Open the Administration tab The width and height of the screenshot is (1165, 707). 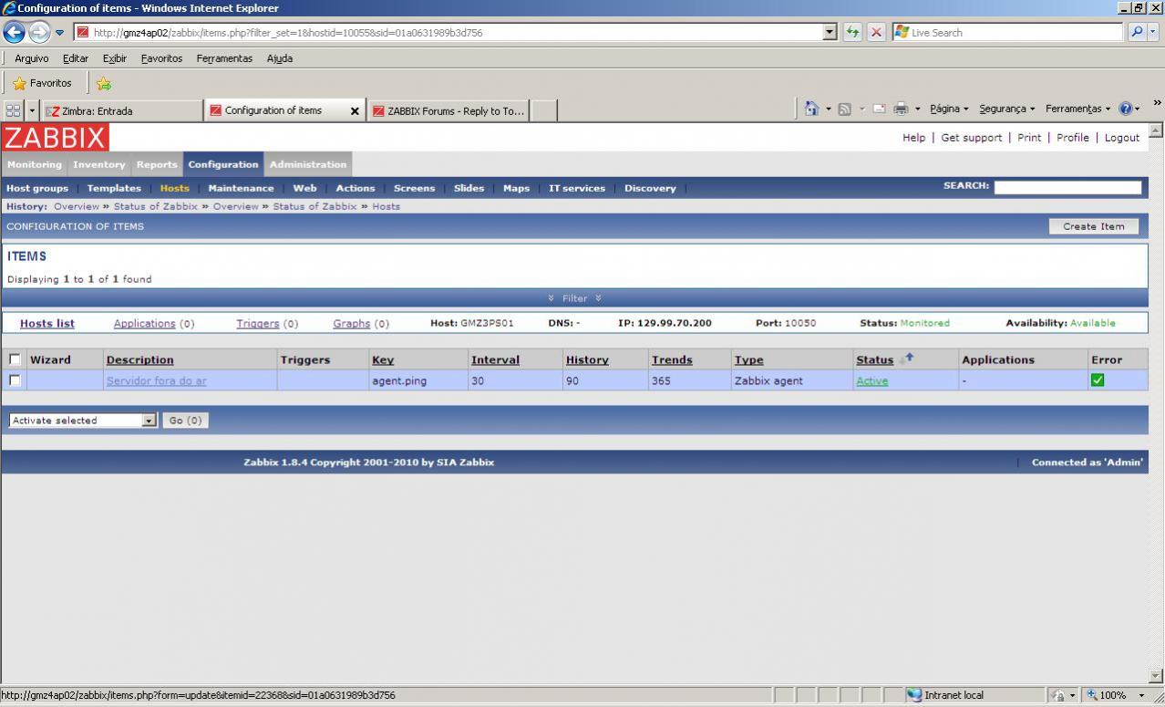tap(308, 165)
